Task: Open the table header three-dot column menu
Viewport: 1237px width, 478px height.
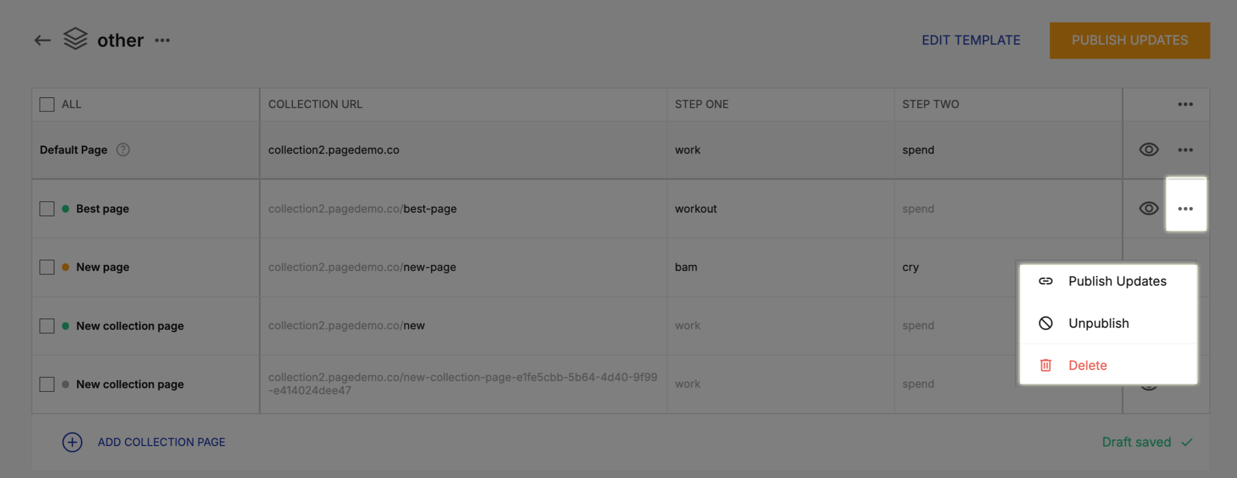Action: (1185, 104)
